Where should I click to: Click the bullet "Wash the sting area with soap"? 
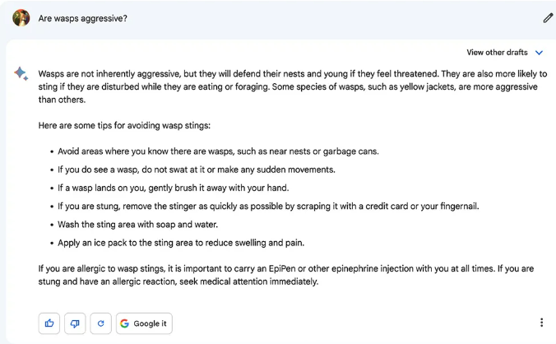click(138, 225)
